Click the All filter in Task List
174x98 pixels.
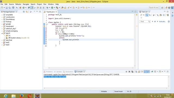155,22
